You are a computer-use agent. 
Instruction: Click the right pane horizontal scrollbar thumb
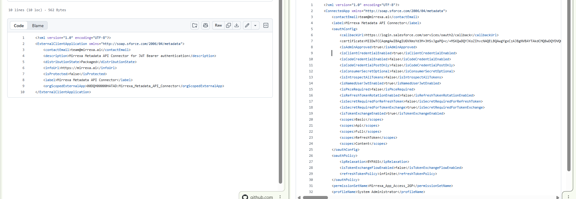click(315, 197)
